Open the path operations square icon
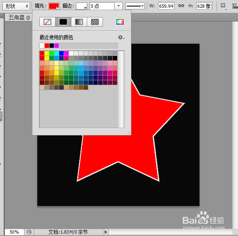 [223, 6]
